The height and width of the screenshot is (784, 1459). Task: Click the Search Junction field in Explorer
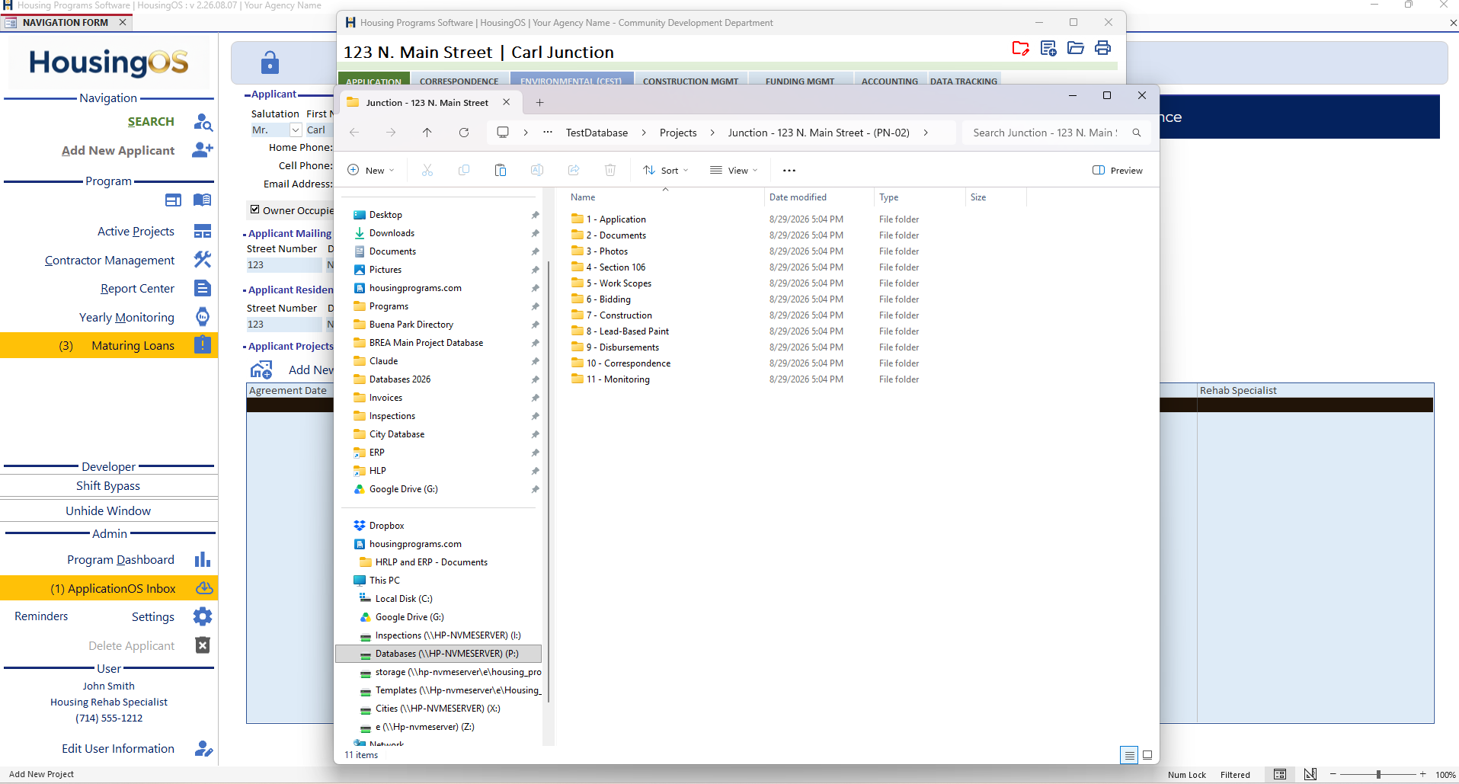pos(1054,133)
